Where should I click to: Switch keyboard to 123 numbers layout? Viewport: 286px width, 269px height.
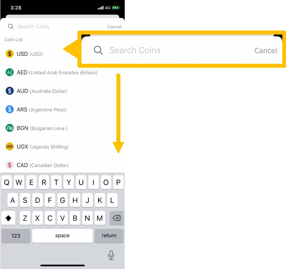[x=16, y=236]
